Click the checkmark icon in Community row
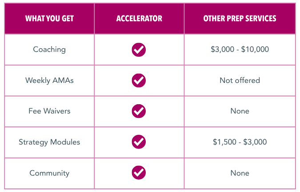This screenshot has width=300, height=192. click(139, 172)
